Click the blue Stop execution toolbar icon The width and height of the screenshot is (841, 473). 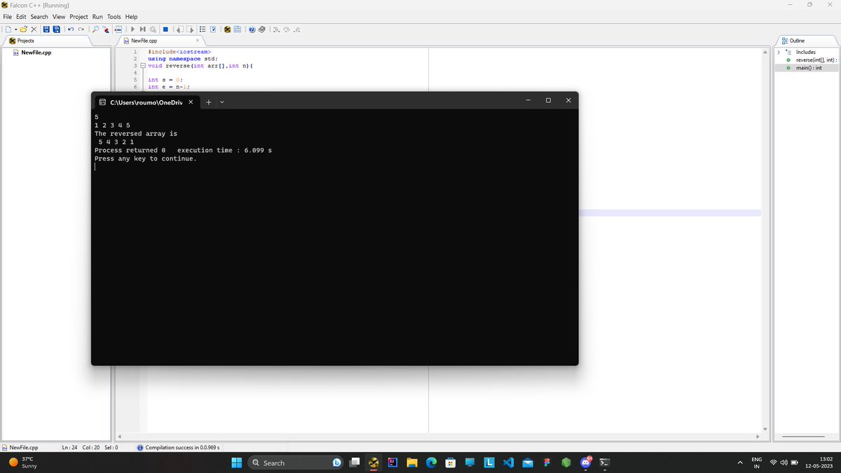[x=165, y=29]
